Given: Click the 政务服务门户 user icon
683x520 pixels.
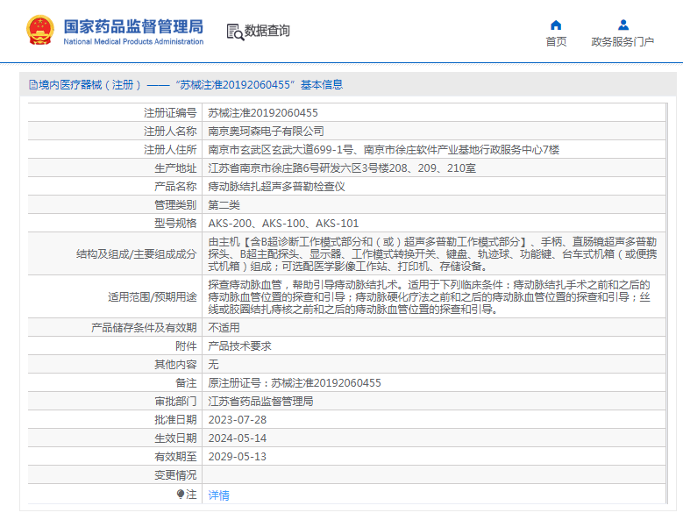Looking at the screenshot, I should pyautogui.click(x=623, y=25).
